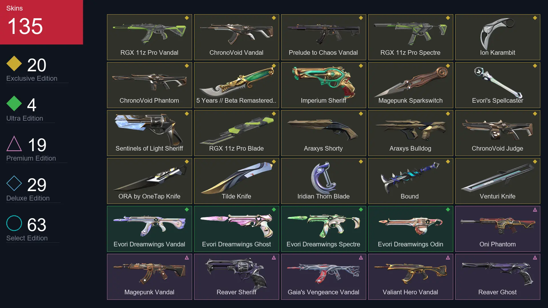Choose the Gaia's Vengeance Vandal card
This screenshot has width=548, height=308.
point(323,277)
